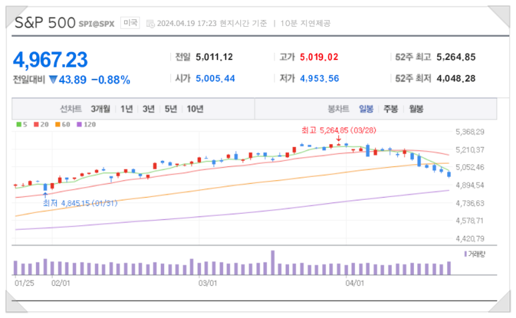Click the 52주 최저 value 4,048.28
This screenshot has height=318, width=516.
[456, 79]
